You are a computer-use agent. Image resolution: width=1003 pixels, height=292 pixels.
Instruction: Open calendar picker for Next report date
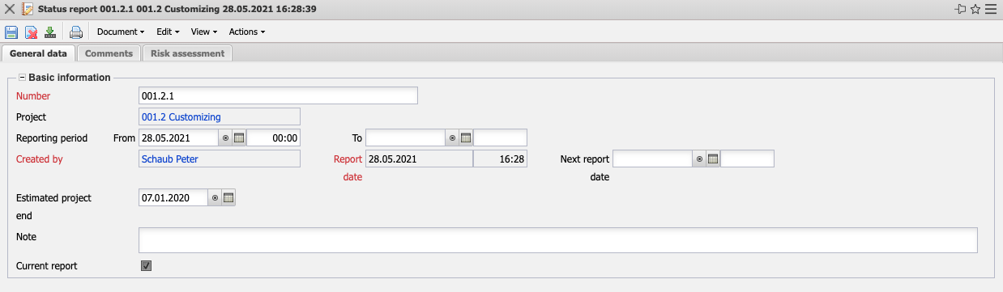[x=713, y=159]
